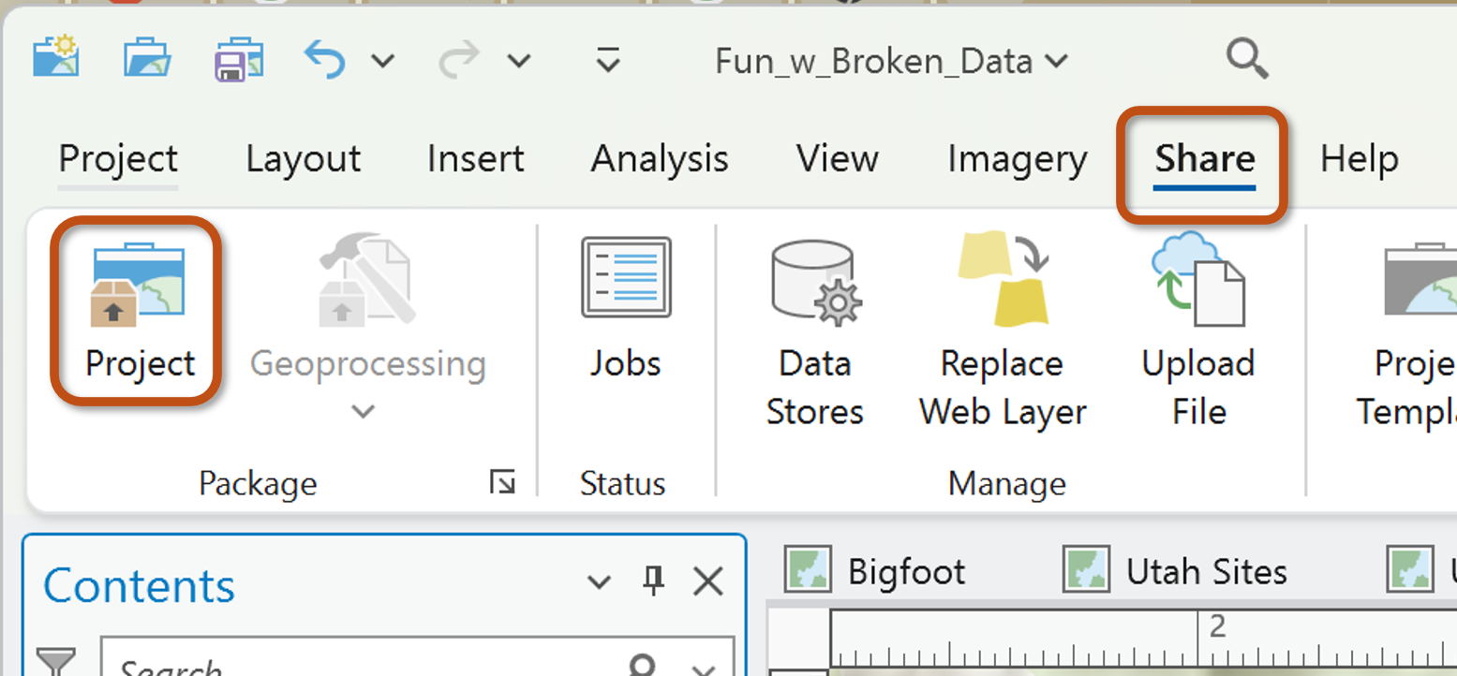1457x676 pixels.
Task: Click the Upload File button
Action: click(1198, 328)
